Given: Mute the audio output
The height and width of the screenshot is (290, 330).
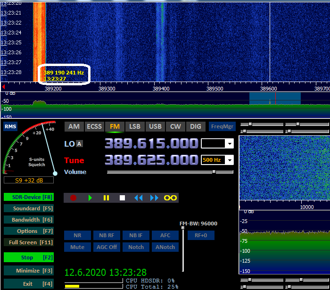Looking at the screenshot, I should (77, 247).
